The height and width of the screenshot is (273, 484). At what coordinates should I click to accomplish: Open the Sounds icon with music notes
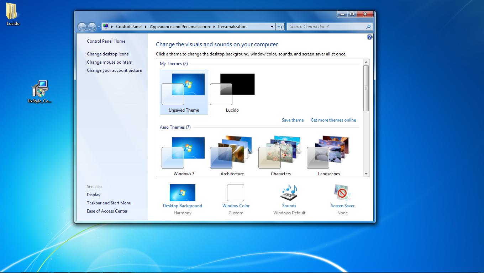click(289, 193)
